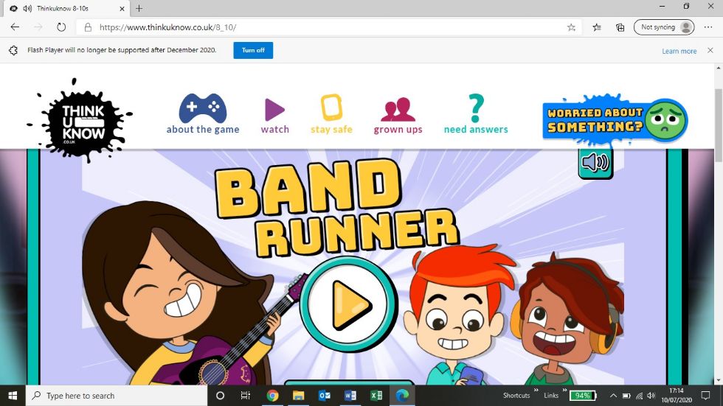Open the 'stay safe' text link
Viewport: 723px width, 406px height.
pos(331,130)
